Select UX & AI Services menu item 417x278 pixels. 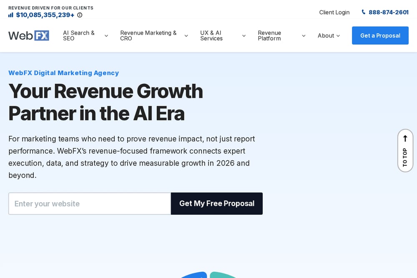click(x=211, y=35)
